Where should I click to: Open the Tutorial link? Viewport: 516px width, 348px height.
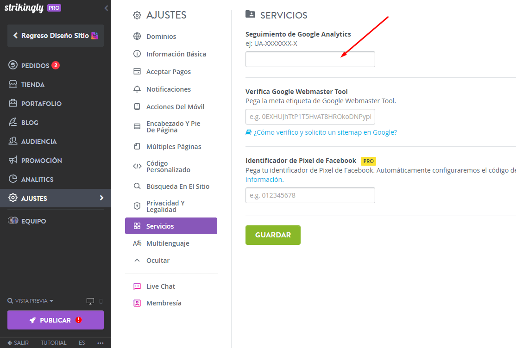[x=54, y=343]
